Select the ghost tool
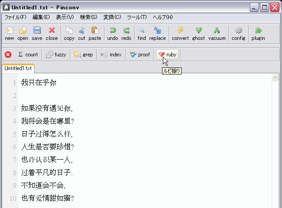 (198, 34)
